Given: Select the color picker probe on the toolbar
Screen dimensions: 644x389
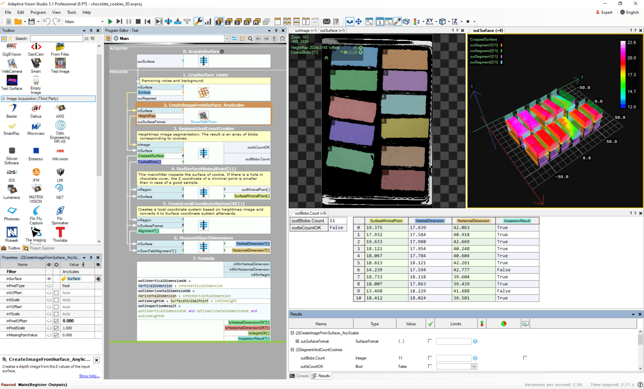Looking at the screenshot, I should point(397,21).
